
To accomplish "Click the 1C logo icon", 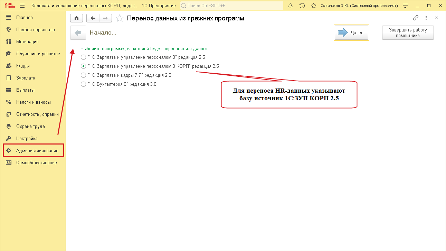I will coord(9,6).
